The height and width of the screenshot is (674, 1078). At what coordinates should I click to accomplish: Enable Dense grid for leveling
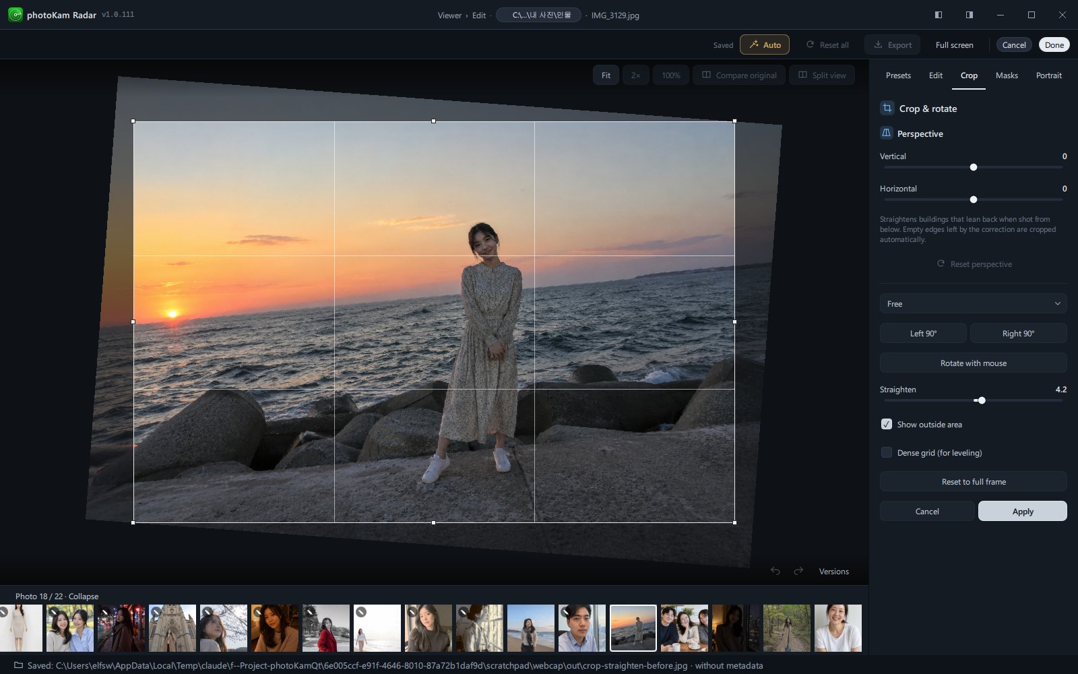pos(887,452)
